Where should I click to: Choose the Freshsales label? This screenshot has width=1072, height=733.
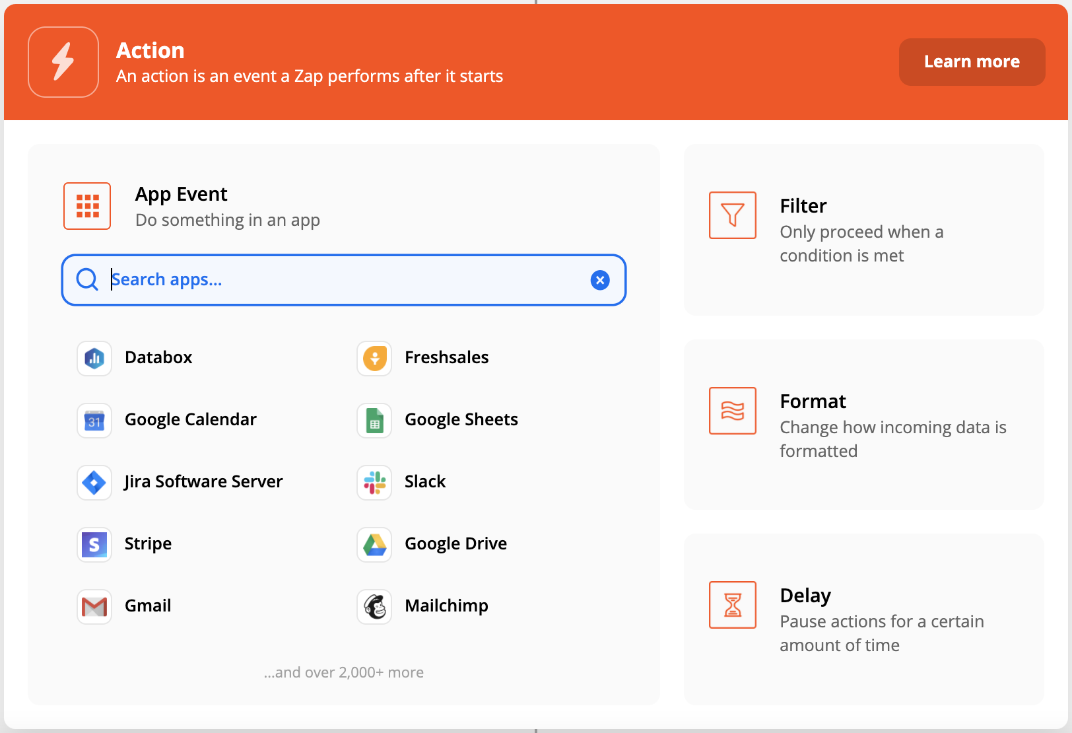[447, 357]
